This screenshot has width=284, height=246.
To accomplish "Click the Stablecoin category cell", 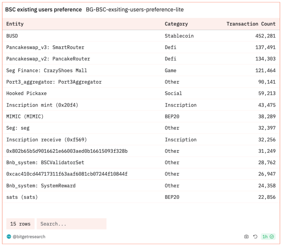I will click(179, 36).
